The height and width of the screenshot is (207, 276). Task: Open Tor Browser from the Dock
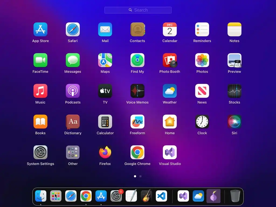click(213, 196)
